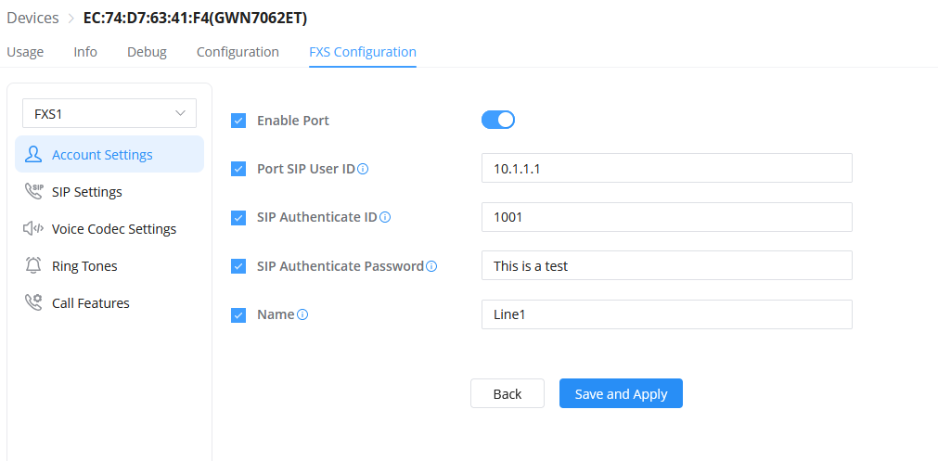The height and width of the screenshot is (461, 938).
Task: Click info icon next to Port SIP User ID
Action: [x=363, y=169]
